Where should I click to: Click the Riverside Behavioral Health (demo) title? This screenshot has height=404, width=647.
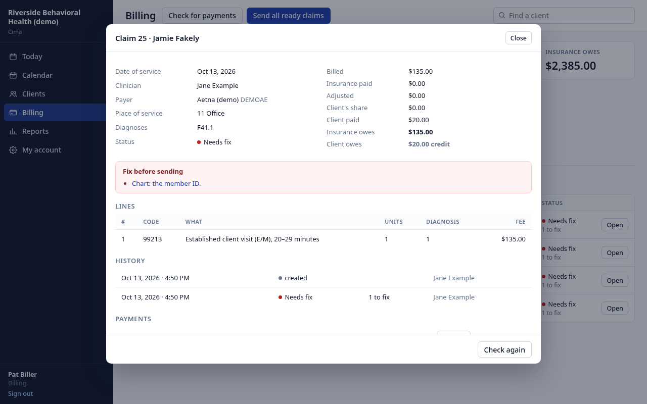coord(44,17)
